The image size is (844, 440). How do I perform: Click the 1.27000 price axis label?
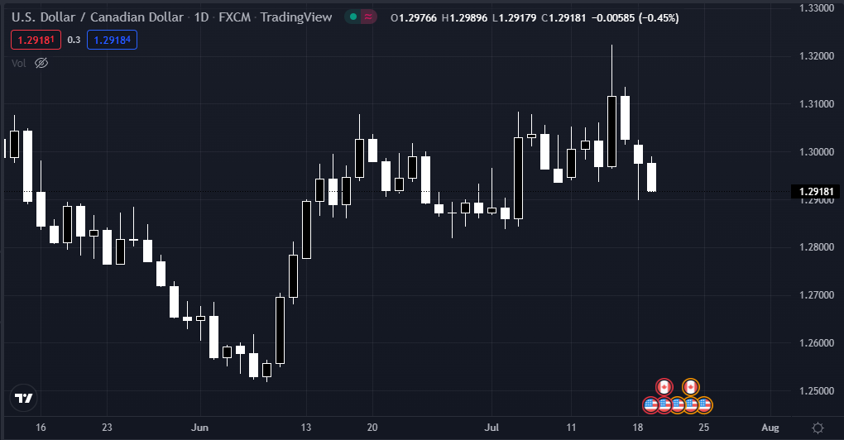[817, 295]
